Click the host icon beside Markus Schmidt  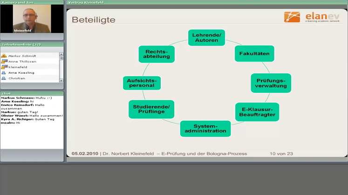click(x=4, y=56)
